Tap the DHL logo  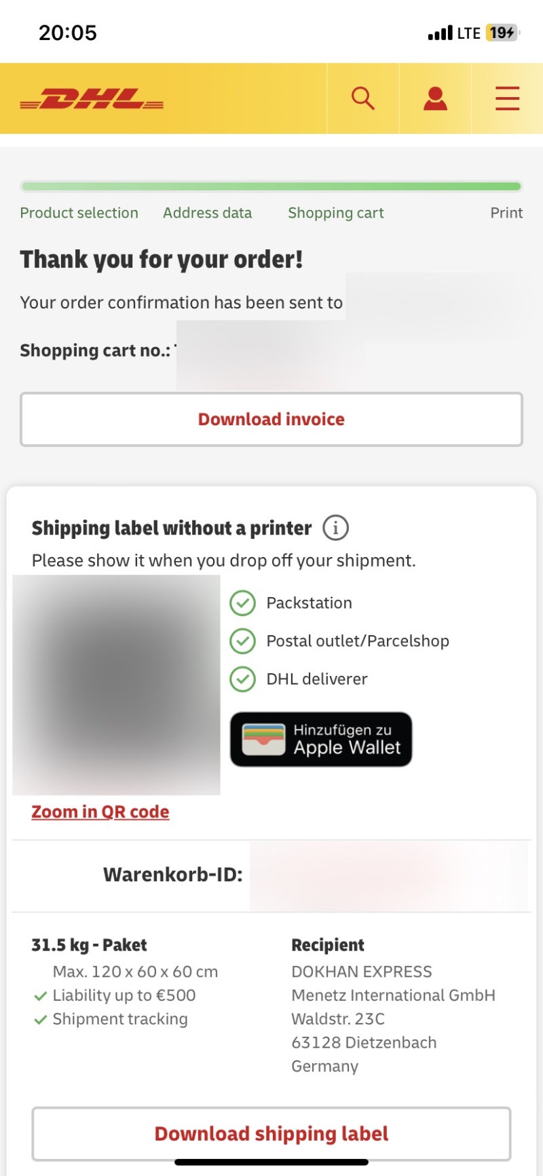[92, 99]
